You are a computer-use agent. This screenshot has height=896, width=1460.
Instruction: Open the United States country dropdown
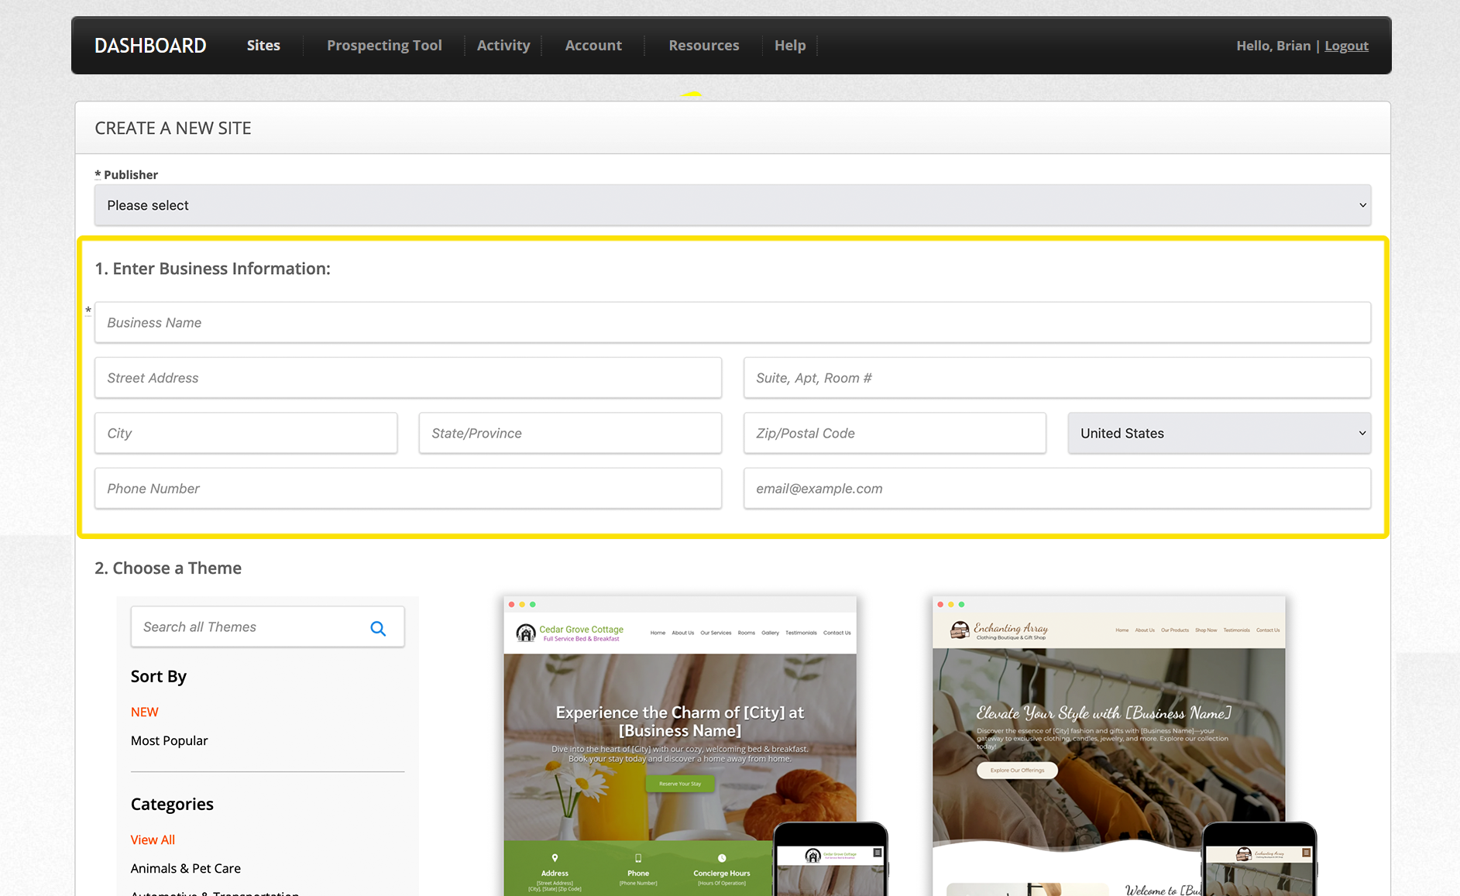point(1219,434)
